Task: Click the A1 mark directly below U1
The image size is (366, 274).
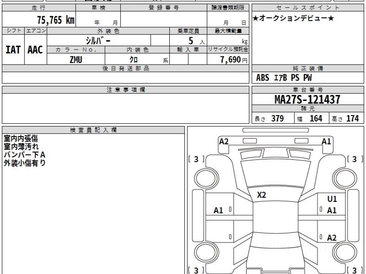Action: click(x=332, y=210)
